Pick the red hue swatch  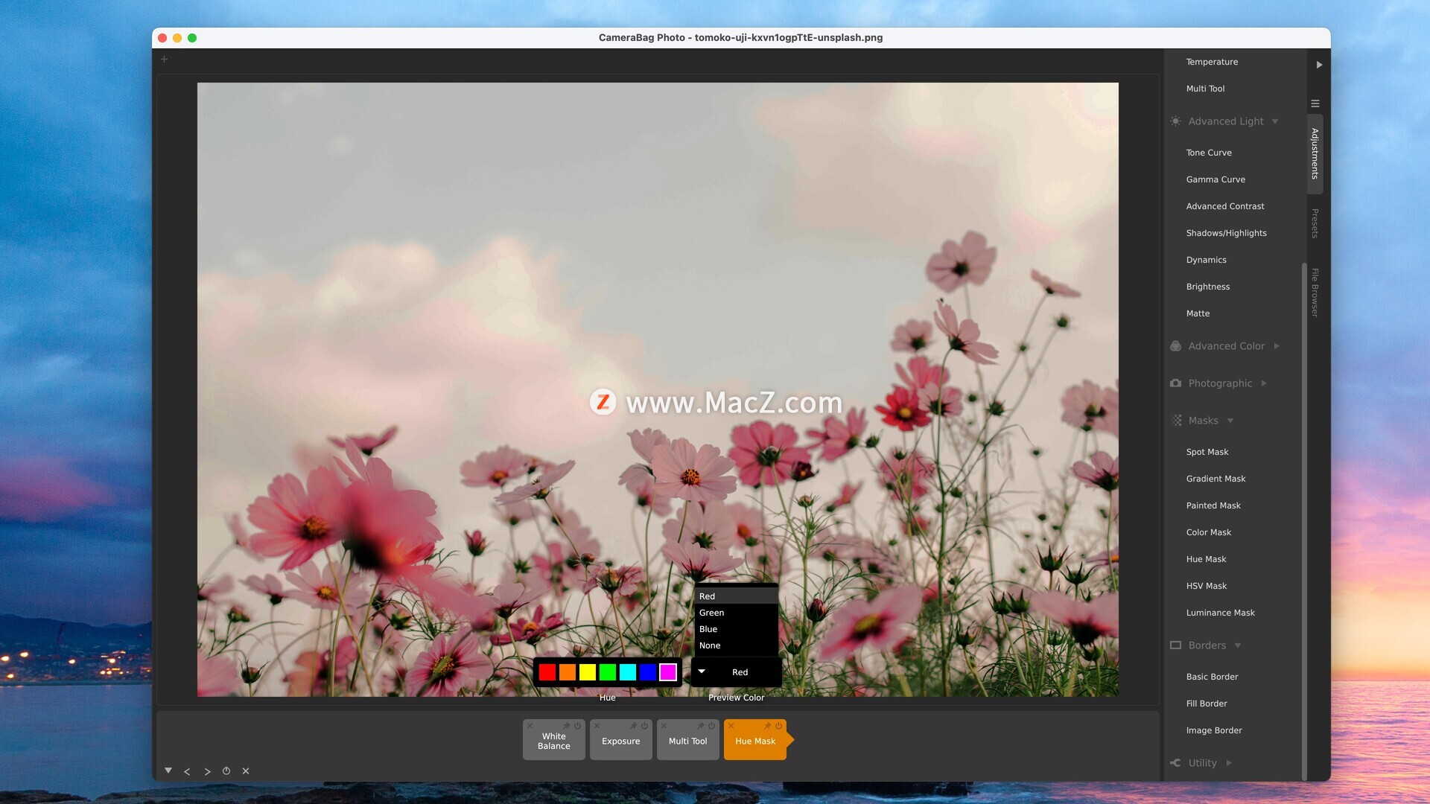[547, 672]
